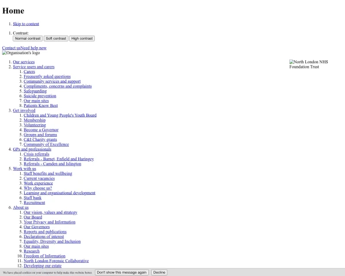Open Our services menu item

[x=24, y=62]
